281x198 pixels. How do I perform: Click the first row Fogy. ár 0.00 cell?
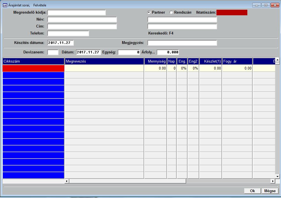click(237, 68)
